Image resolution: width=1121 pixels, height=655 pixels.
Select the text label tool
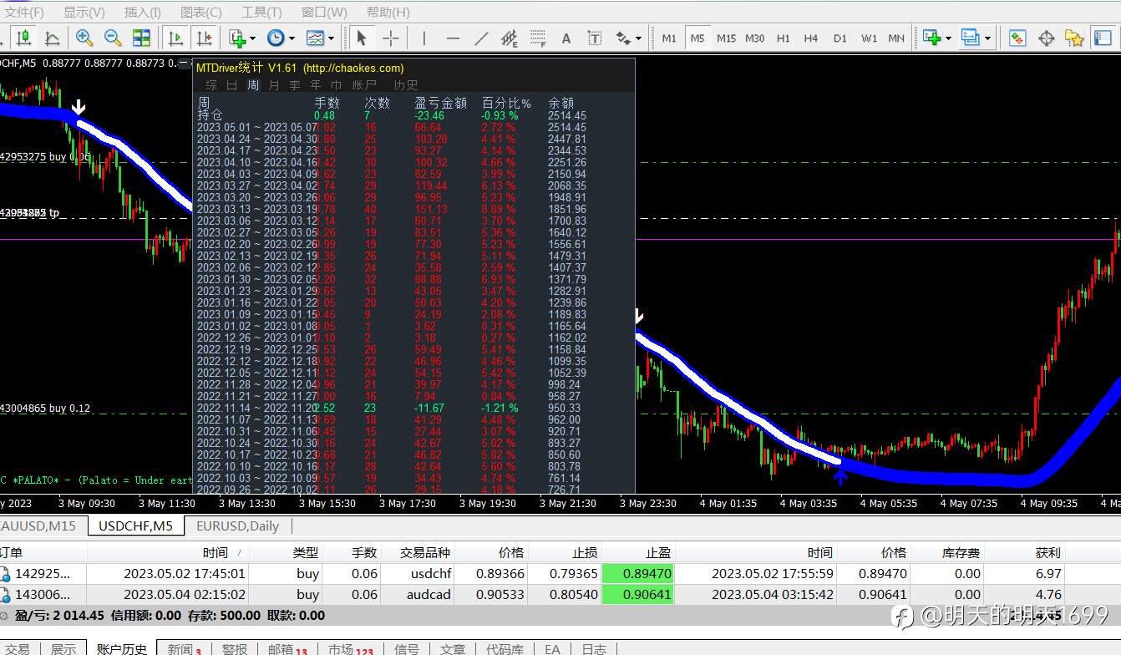(595, 38)
